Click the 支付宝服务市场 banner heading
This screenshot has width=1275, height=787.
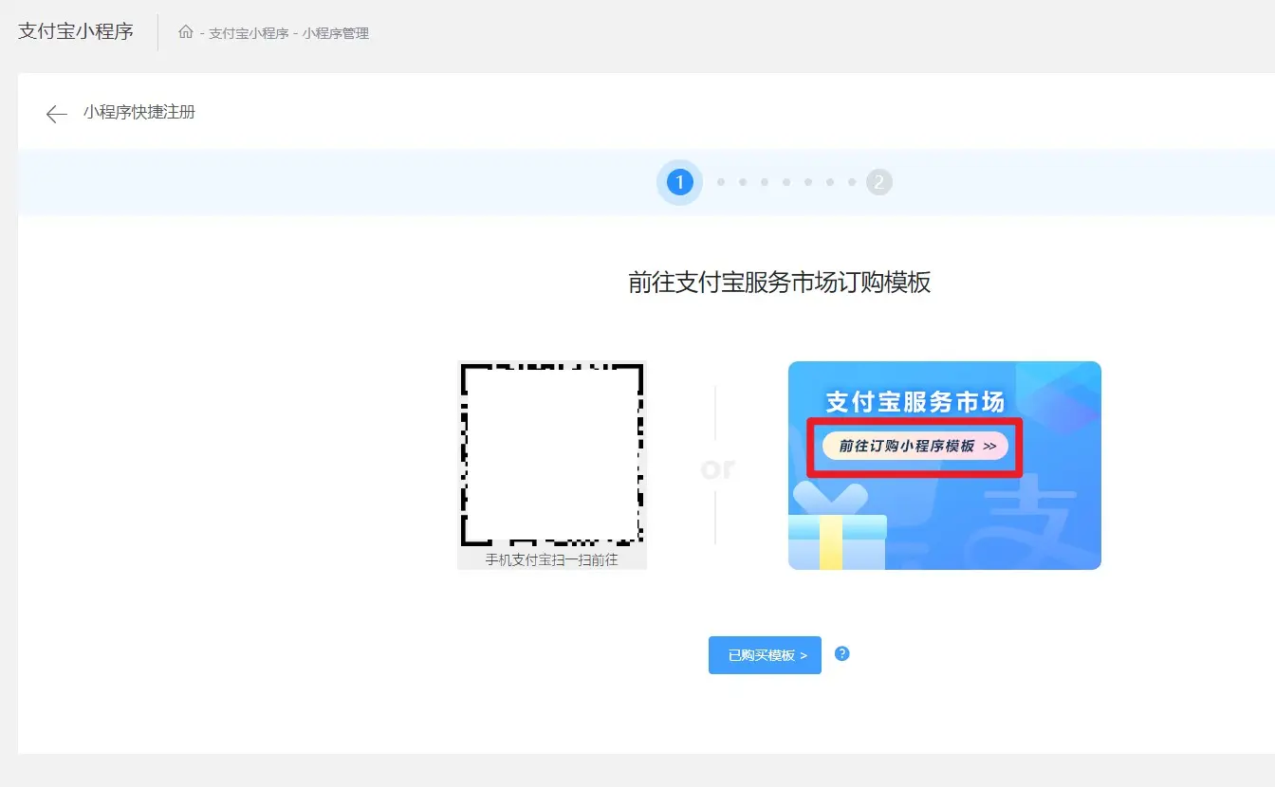click(x=915, y=402)
